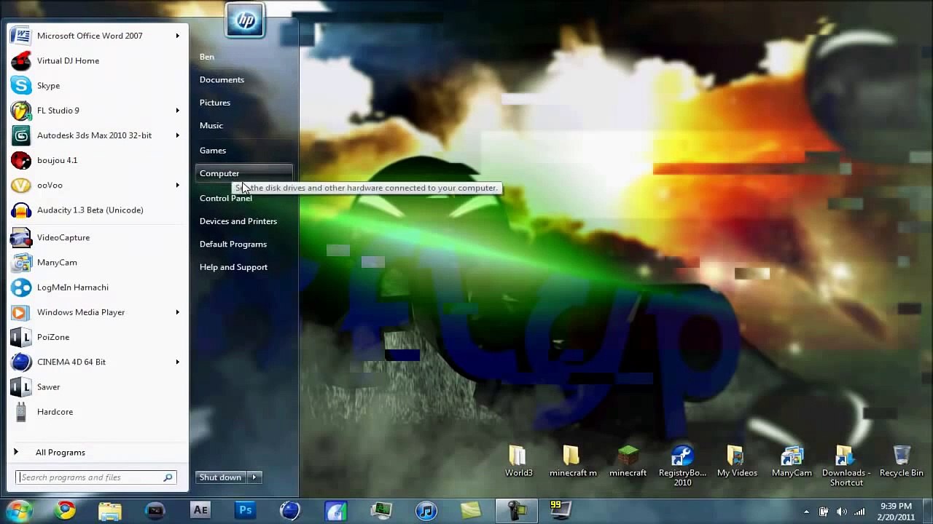Click the Chrome icon in the taskbar
The image size is (933, 524).
point(66,511)
